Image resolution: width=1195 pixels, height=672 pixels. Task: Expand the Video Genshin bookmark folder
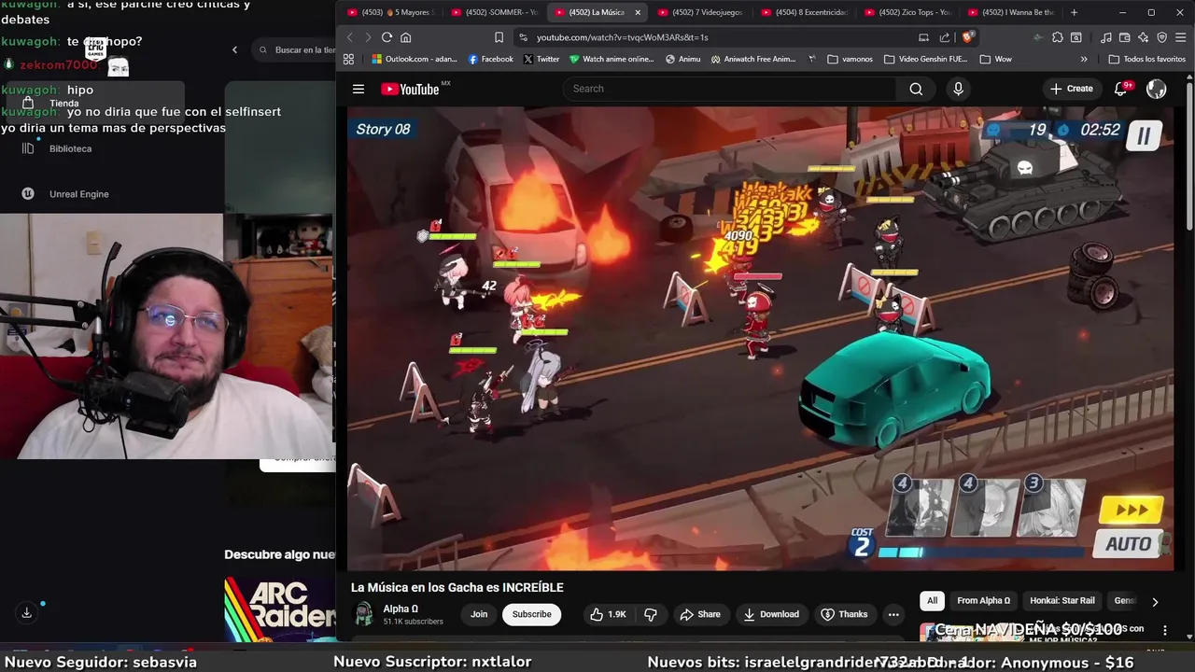pyautogui.click(x=927, y=59)
